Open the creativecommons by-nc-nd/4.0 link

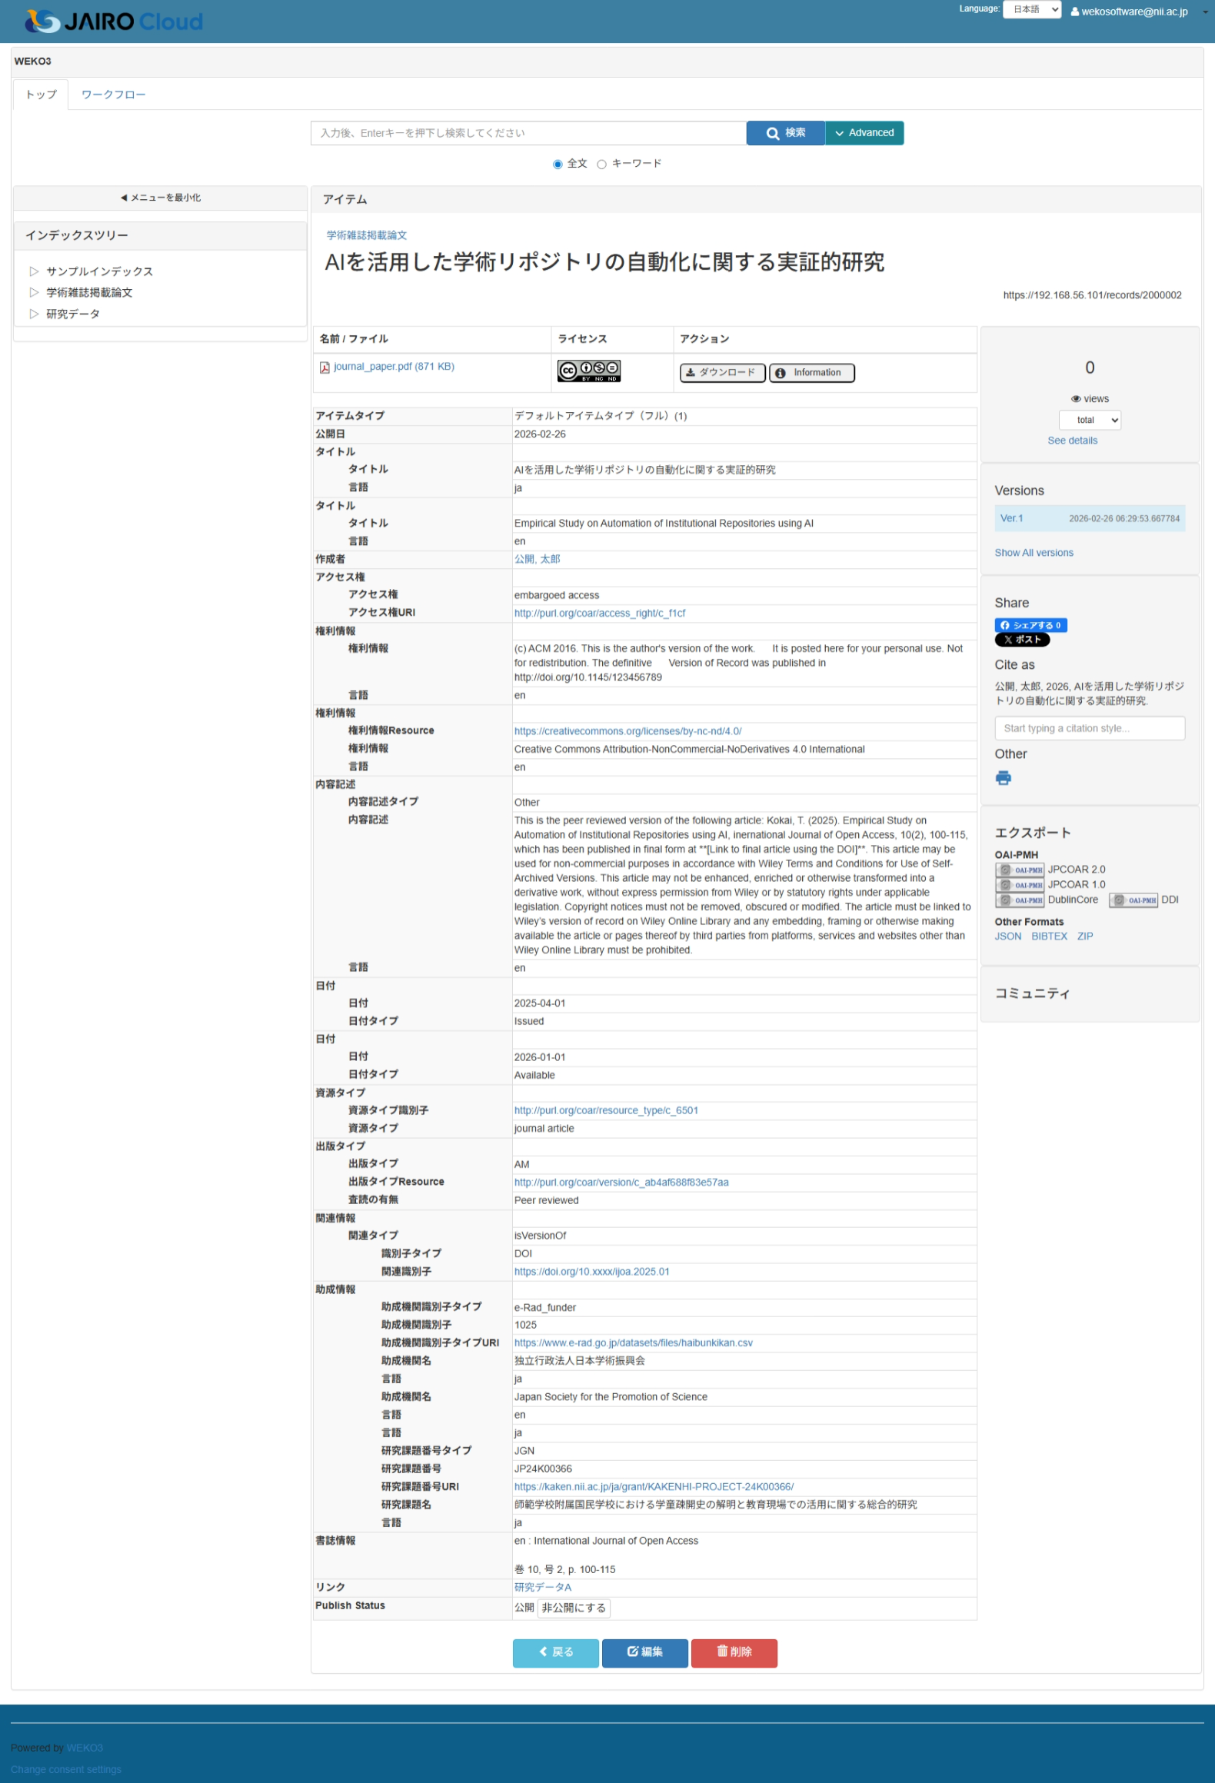627,731
